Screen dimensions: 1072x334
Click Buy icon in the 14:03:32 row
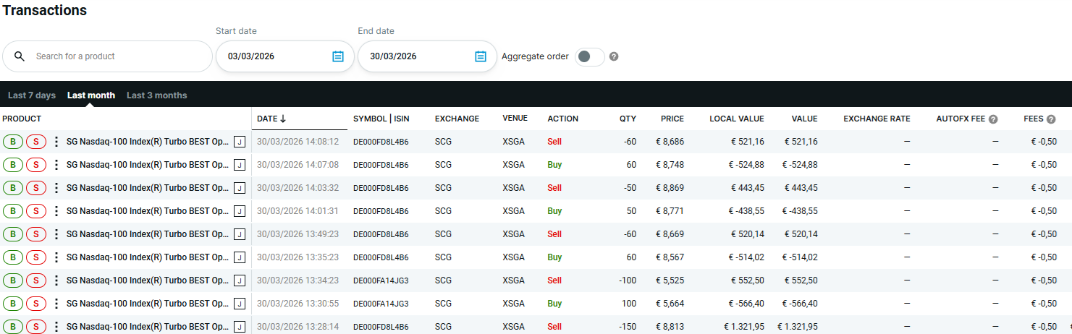coord(12,188)
